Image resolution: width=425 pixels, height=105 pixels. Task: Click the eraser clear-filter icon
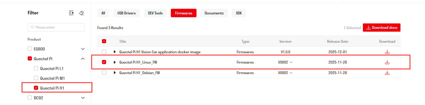tap(82, 13)
